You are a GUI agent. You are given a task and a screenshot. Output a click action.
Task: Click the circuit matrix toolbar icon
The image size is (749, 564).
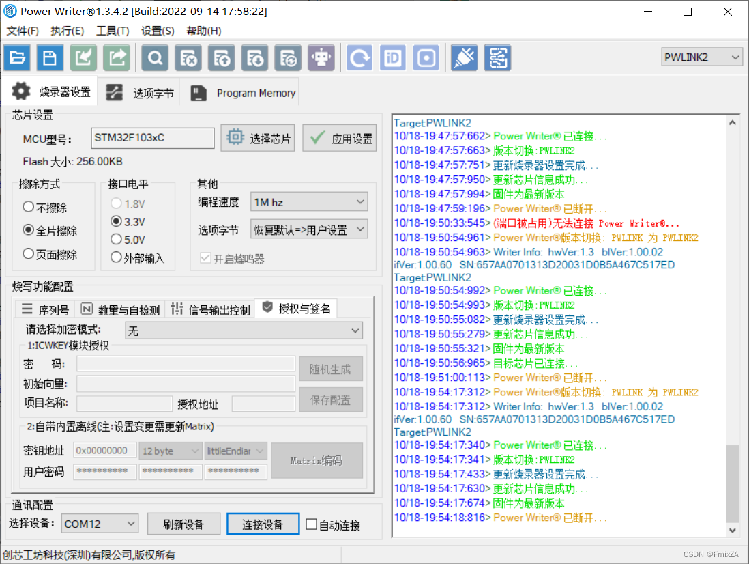coord(498,58)
